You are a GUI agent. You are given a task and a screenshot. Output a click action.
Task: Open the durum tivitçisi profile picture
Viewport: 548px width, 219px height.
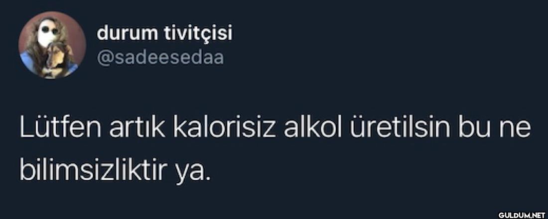click(x=52, y=45)
